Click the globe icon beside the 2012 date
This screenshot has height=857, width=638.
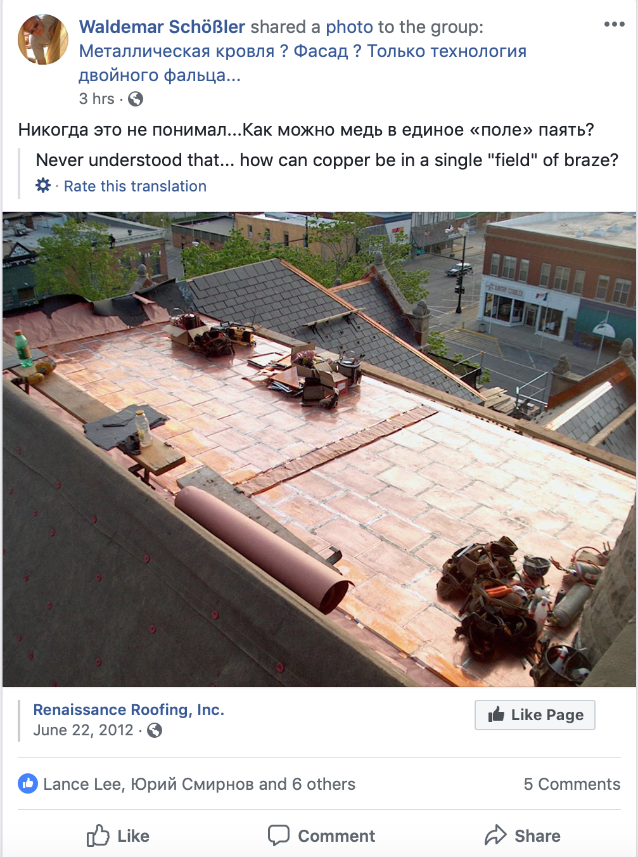click(x=155, y=730)
